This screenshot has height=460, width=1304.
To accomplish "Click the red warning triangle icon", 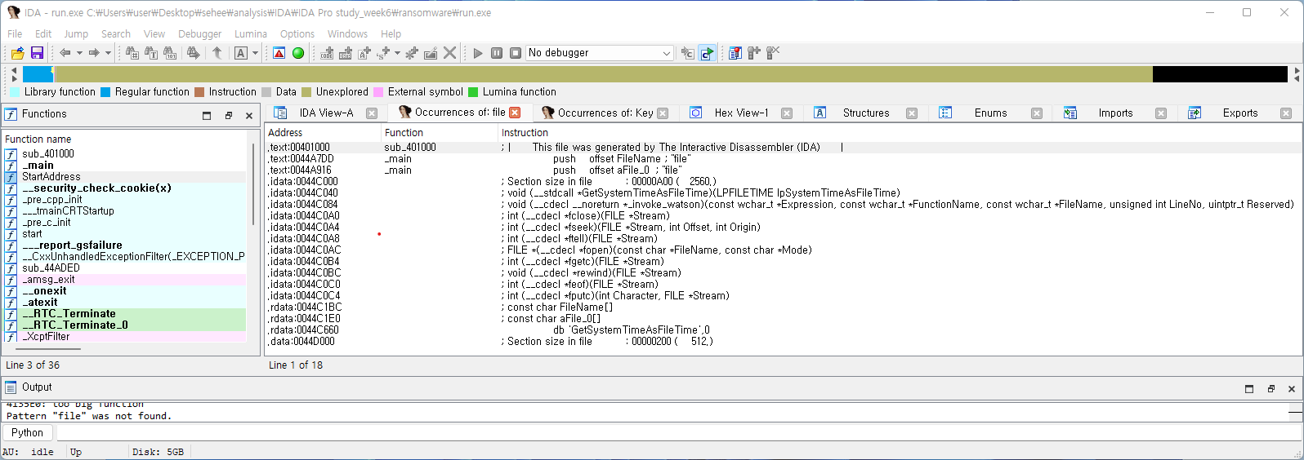I will click(x=279, y=53).
